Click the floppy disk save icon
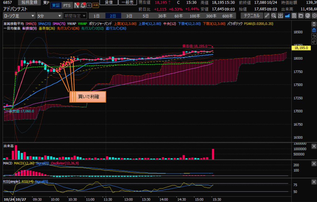This screenshot has height=202, width=317. click(294, 15)
